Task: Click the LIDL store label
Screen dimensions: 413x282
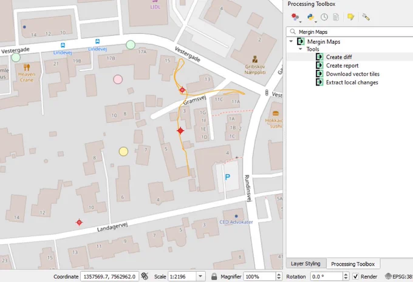Action: (x=155, y=7)
